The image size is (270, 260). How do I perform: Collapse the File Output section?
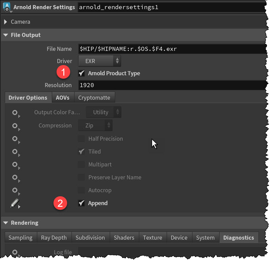click(x=6, y=35)
